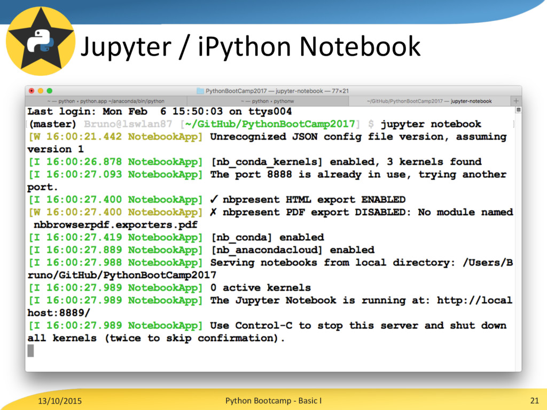Viewport: 547px width, 410px height.
Task: Select the jupyter-notebook terminal tab
Action: [429, 101]
